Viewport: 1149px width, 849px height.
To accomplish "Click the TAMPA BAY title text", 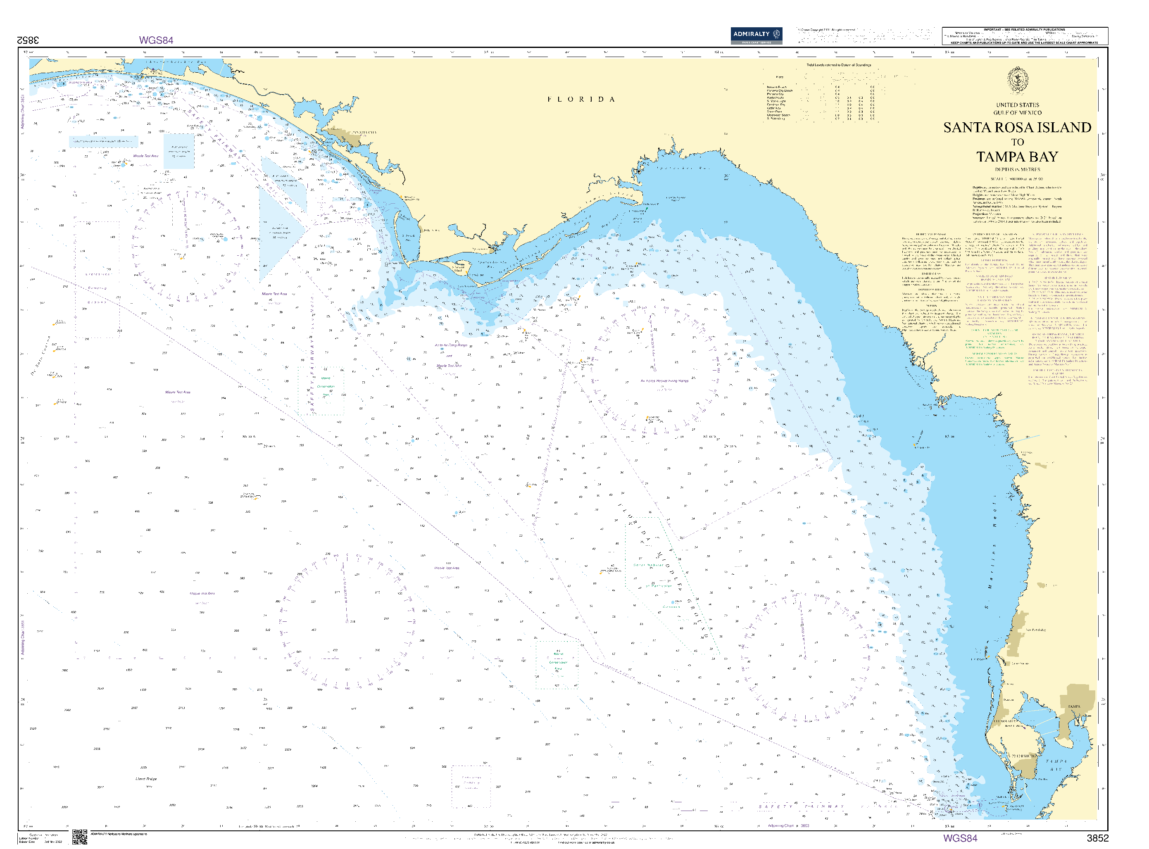I will coord(1017,157).
